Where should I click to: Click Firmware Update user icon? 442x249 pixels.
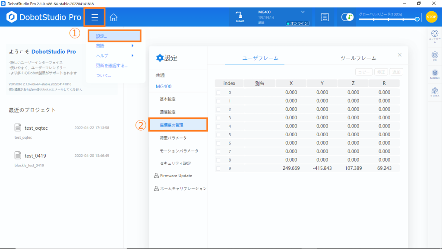coord(156,176)
